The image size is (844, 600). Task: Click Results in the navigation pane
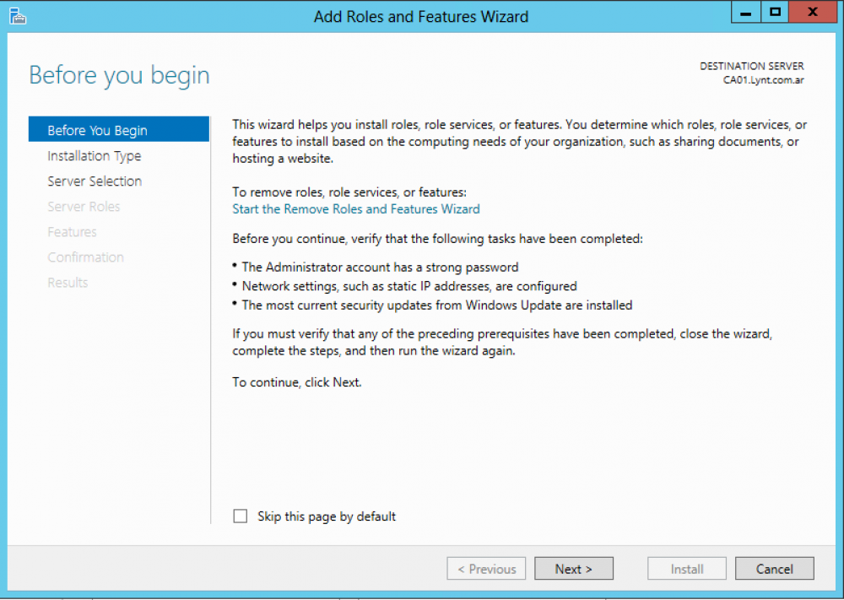pos(68,282)
